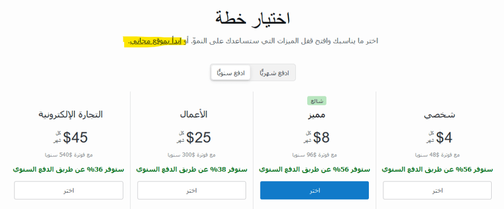
Task: Click the $45 monthly price
Action: tap(75, 137)
